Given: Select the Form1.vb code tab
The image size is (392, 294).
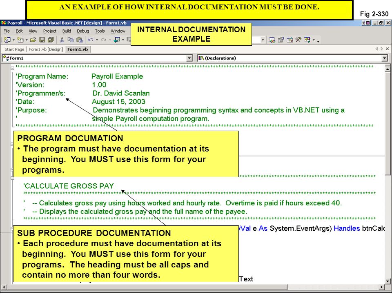Looking at the screenshot, I should click(x=78, y=49).
